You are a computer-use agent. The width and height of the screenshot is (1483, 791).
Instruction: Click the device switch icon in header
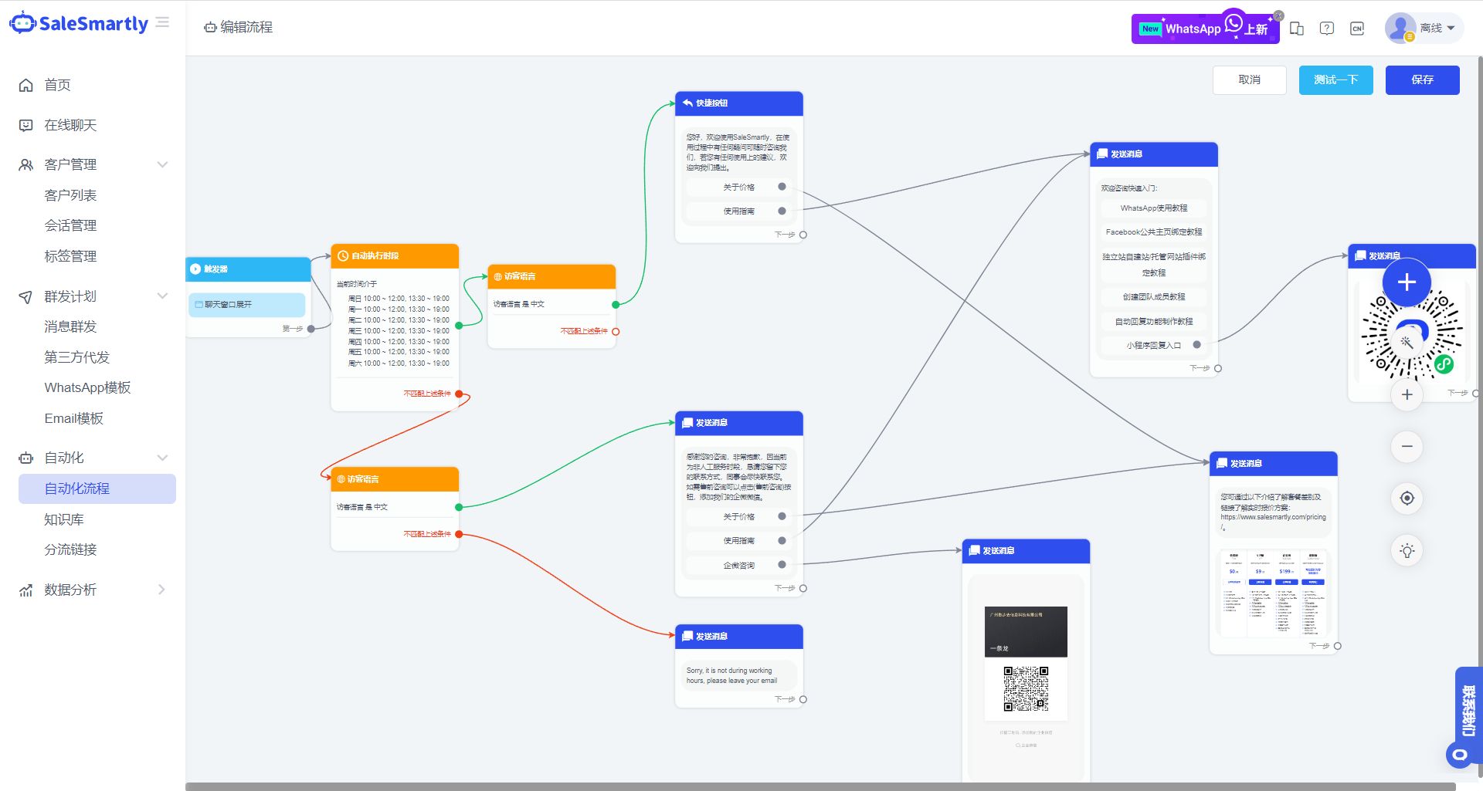click(1297, 29)
